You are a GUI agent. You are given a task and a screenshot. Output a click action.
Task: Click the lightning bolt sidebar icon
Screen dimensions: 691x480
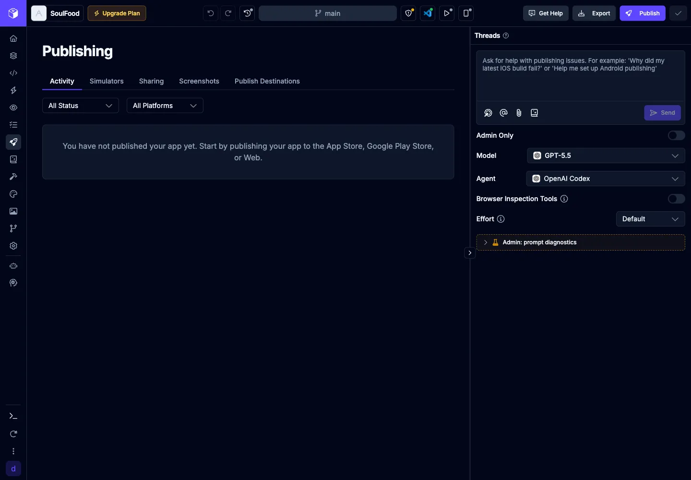point(13,90)
